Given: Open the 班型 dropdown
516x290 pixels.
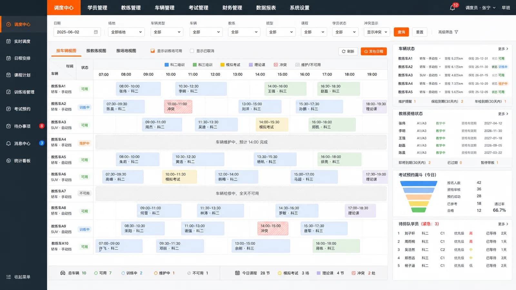Looking at the screenshot, I should coord(281,32).
